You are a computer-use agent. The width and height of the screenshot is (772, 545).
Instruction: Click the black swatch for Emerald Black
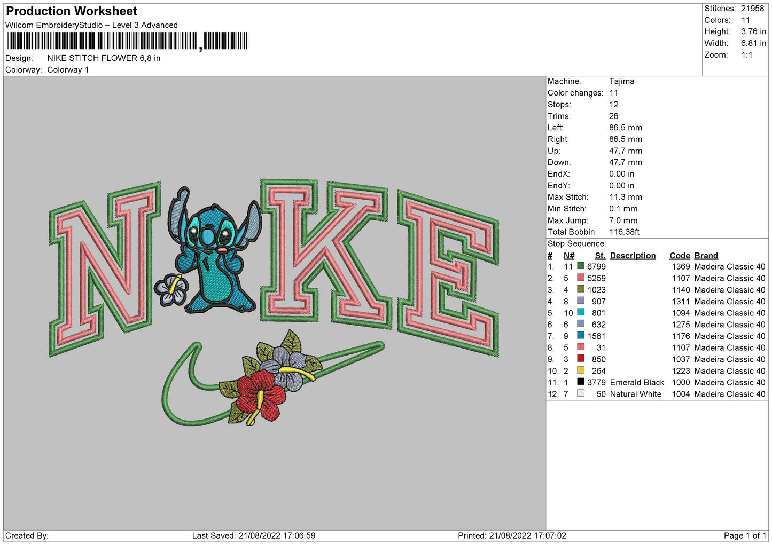[581, 382]
